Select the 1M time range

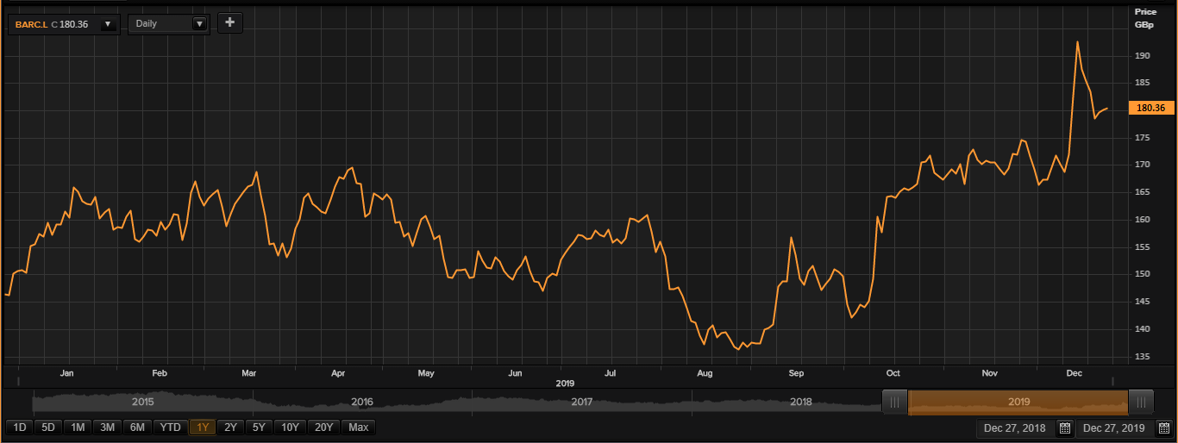pos(78,427)
